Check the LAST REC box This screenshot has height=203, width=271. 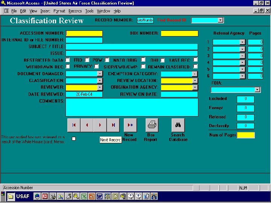(195, 59)
